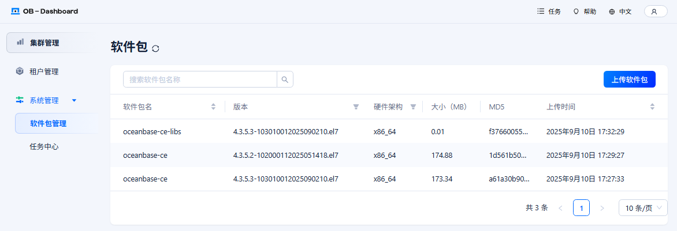Click the 上传软件包 button
This screenshot has height=231, width=677.
coord(630,79)
